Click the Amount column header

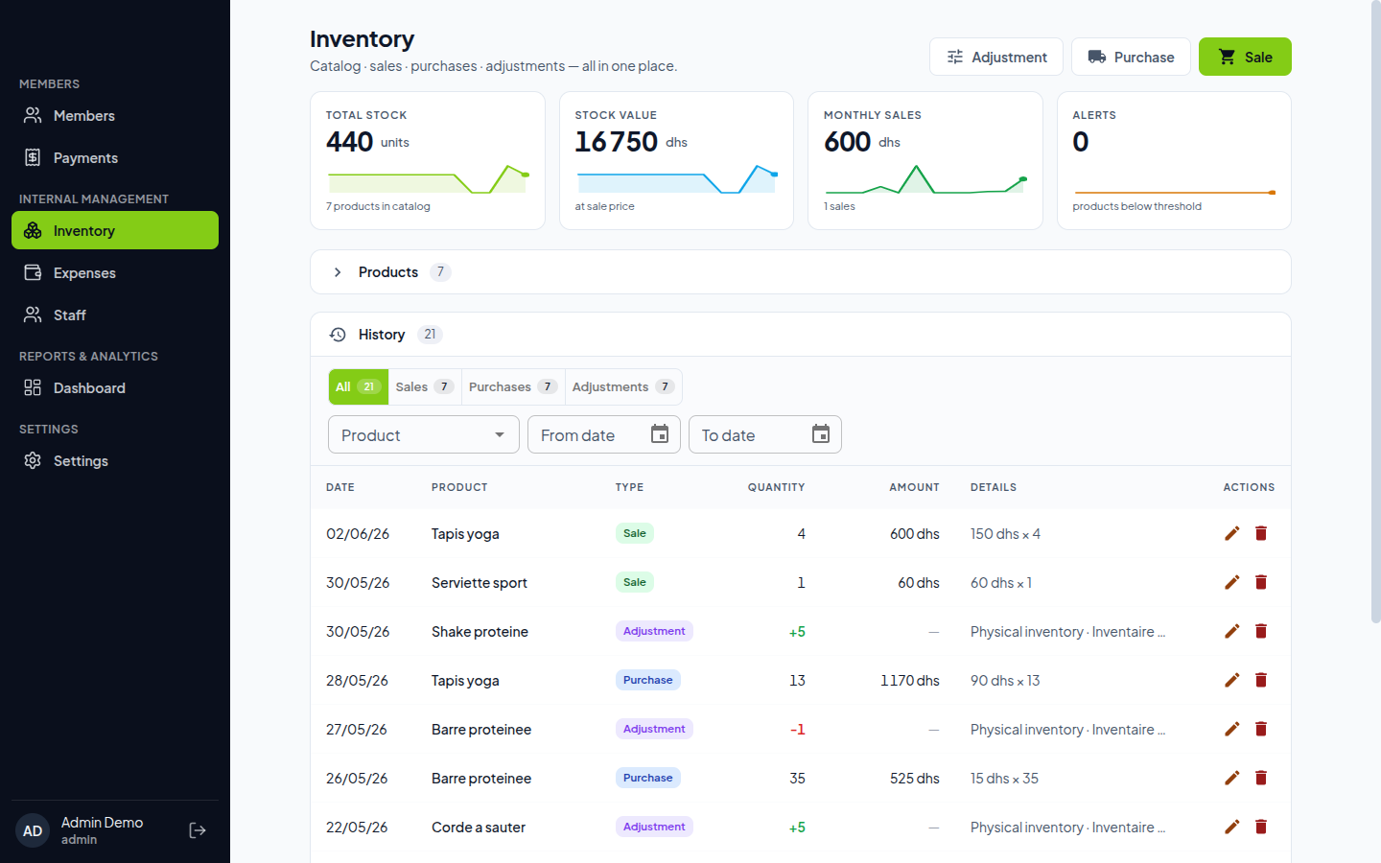click(914, 487)
